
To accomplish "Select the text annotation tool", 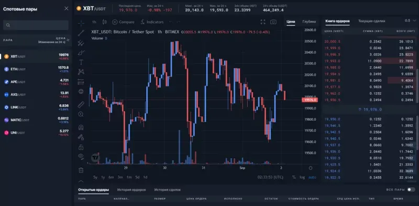I will click(81, 62).
